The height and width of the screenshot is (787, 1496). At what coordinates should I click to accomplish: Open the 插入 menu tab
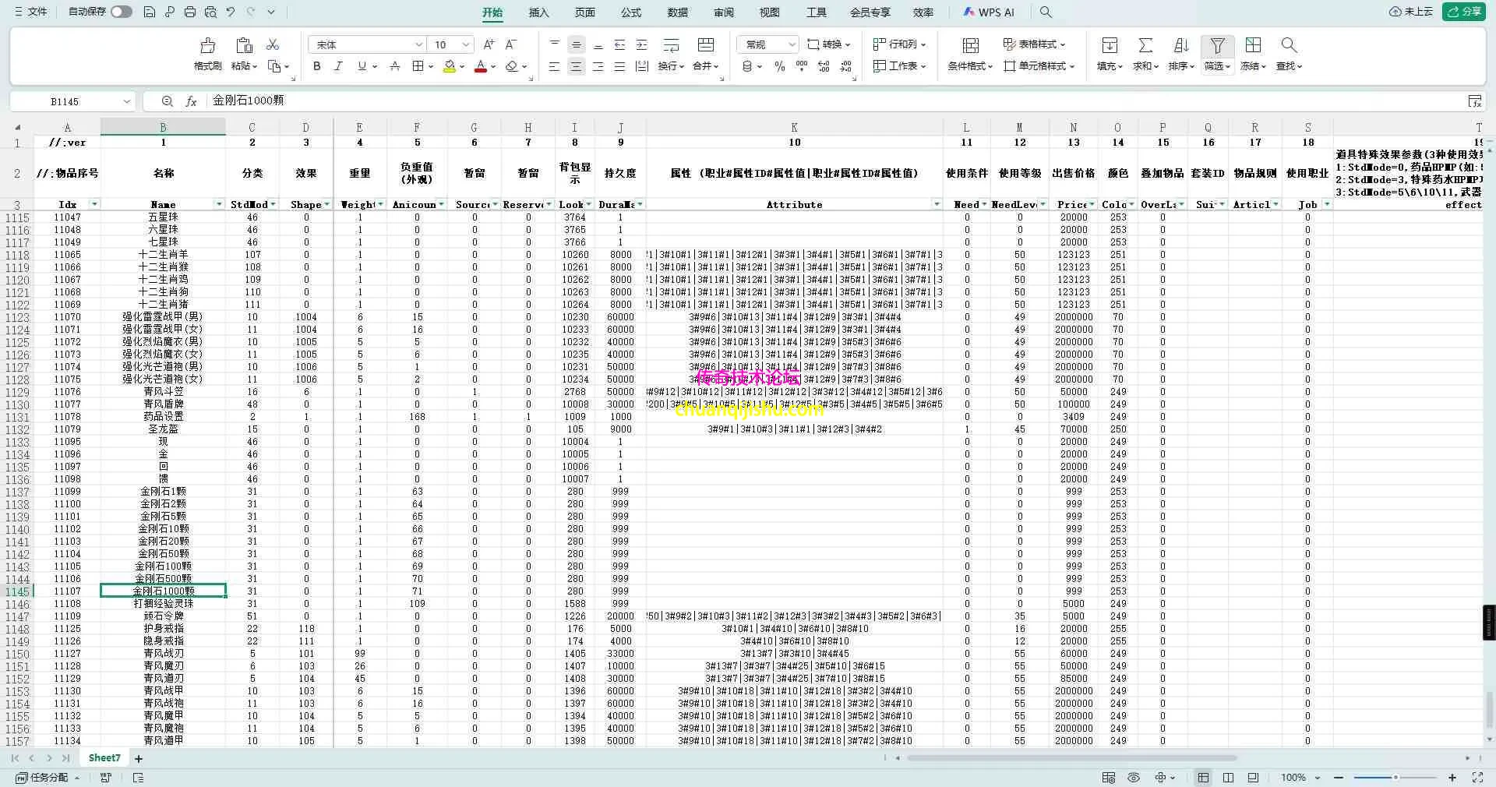pos(538,12)
